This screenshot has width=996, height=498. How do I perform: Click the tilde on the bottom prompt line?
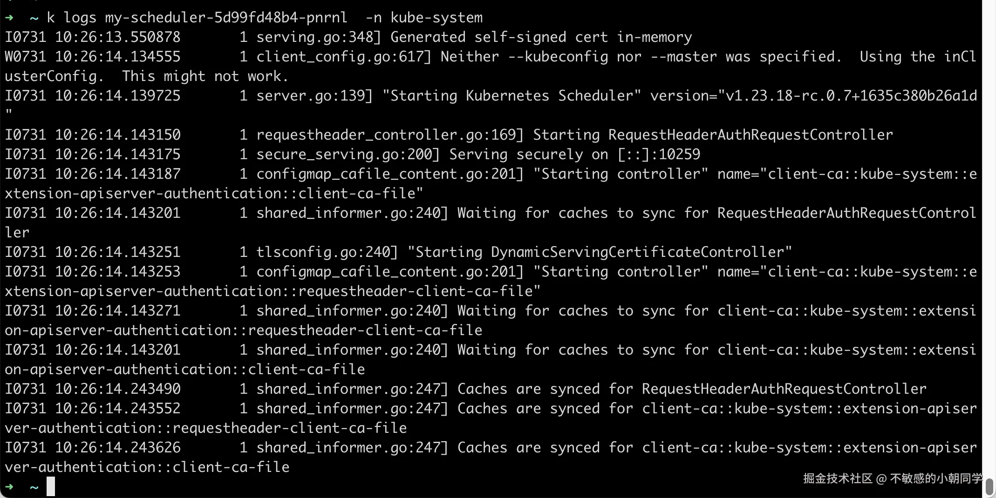point(34,487)
